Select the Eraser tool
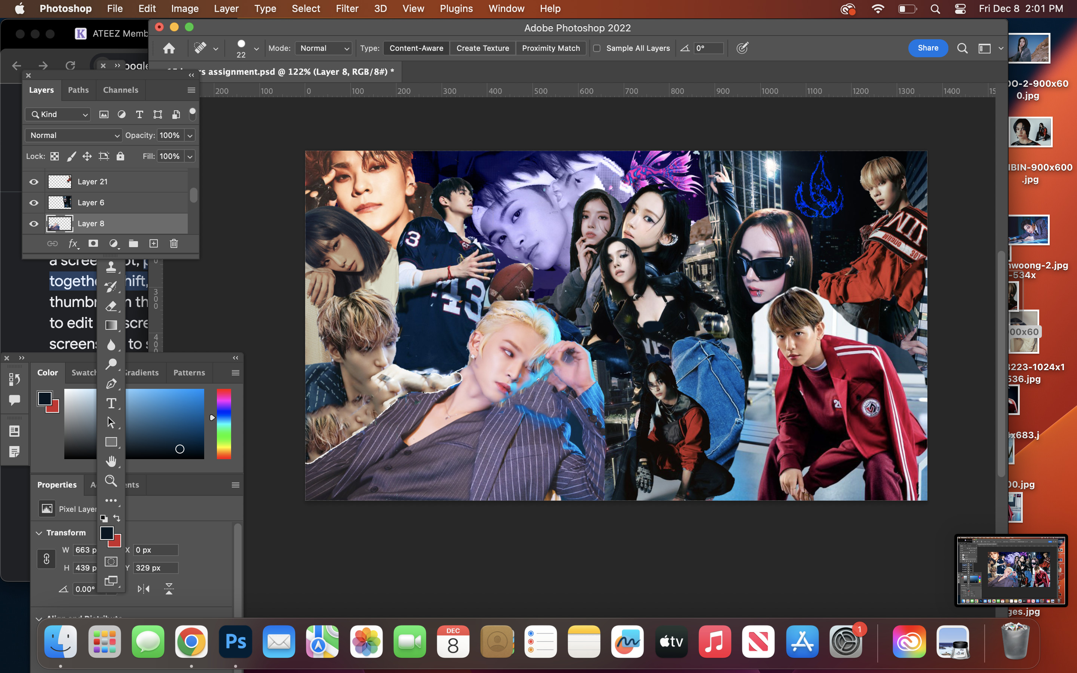 (x=111, y=306)
